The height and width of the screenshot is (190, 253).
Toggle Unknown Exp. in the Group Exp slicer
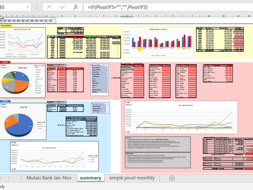pyautogui.click(x=99, y=90)
